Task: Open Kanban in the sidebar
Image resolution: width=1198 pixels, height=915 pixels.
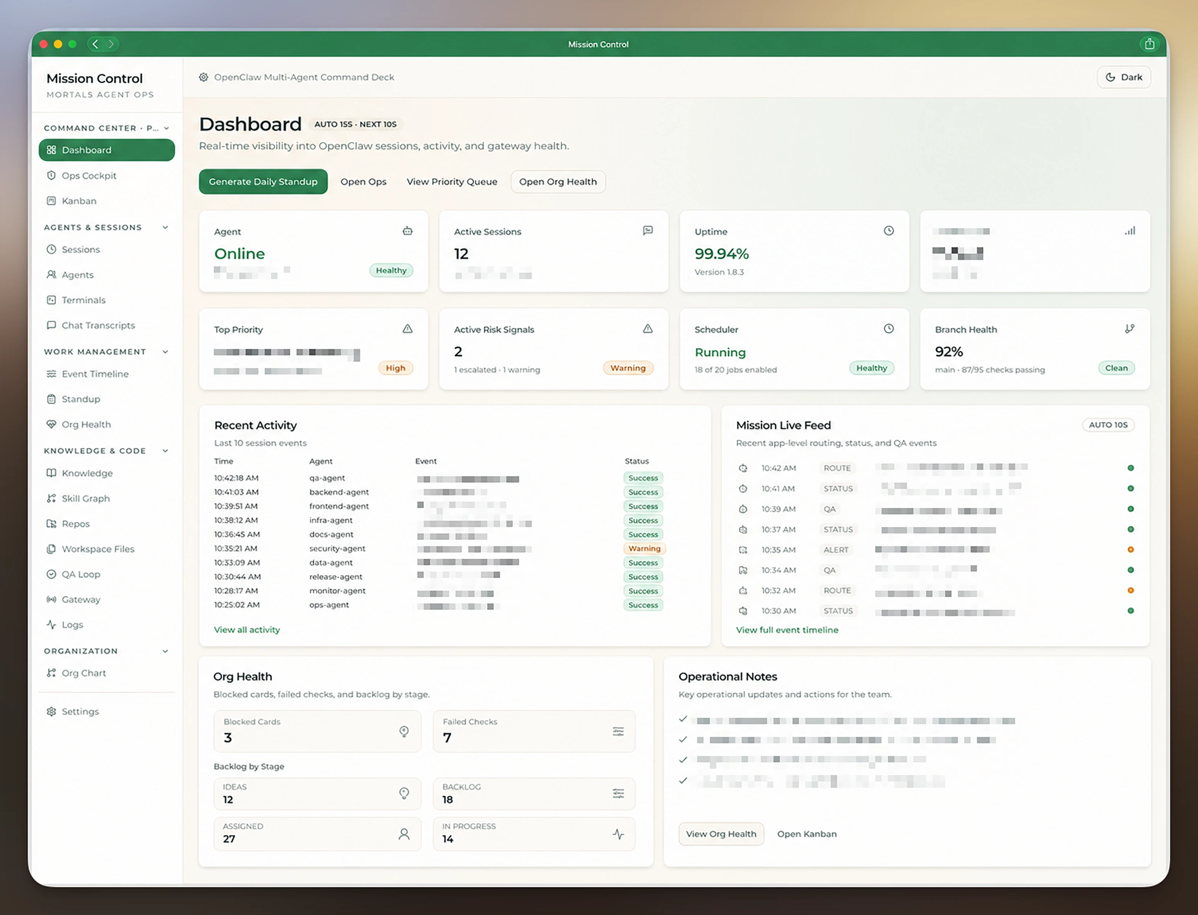Action: click(x=107, y=201)
